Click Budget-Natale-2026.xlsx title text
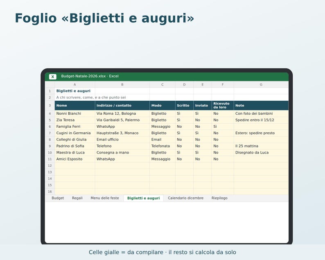The width and height of the screenshot is (325, 260). [x=90, y=76]
